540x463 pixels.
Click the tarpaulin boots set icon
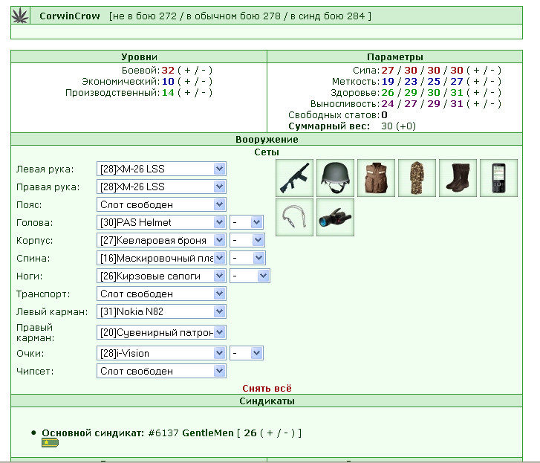coord(458,178)
